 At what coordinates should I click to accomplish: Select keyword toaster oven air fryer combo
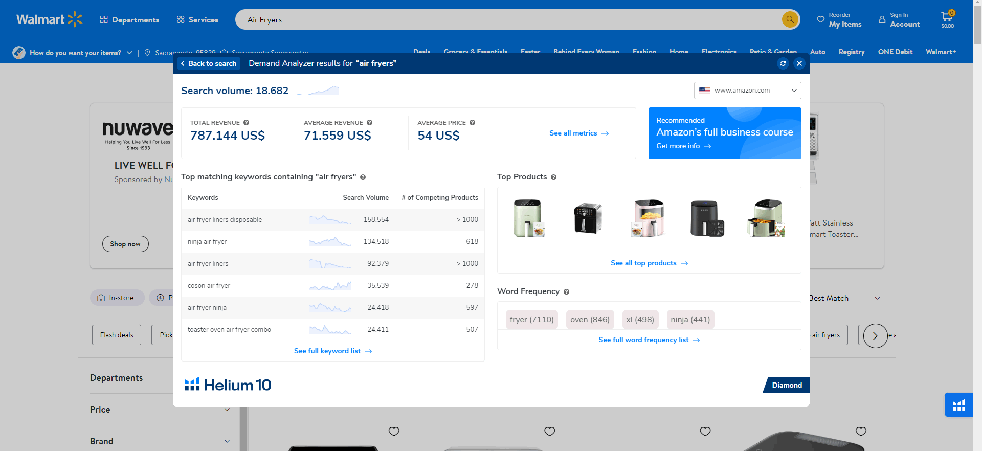[x=229, y=330]
